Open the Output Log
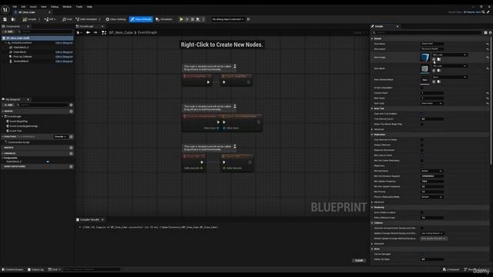The width and height of the screenshot is (493, 277). coord(36,269)
